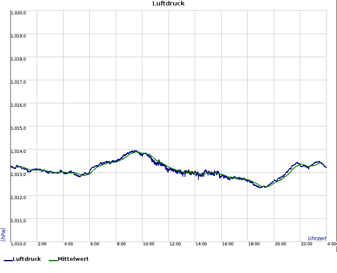Click the Uhrzeit axis label

point(317,239)
